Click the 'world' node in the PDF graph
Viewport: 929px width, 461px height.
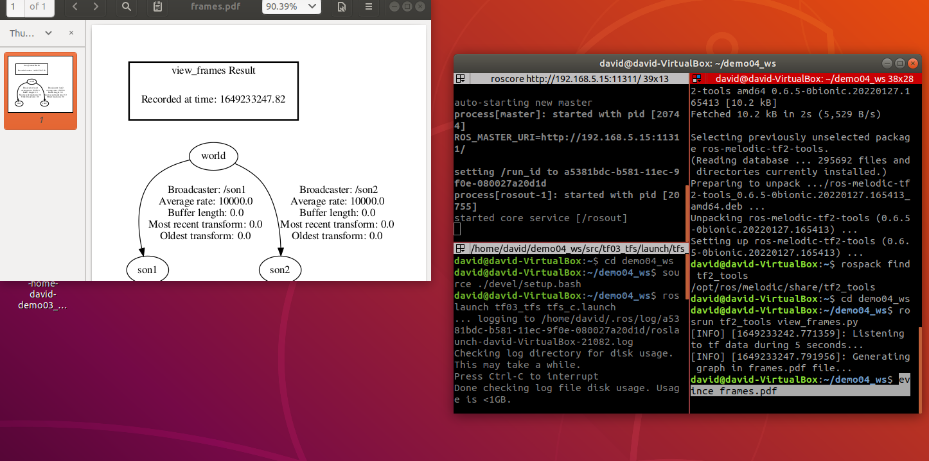pyautogui.click(x=213, y=156)
